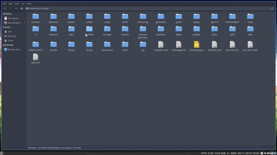Click the settings gear in the system tray
The width and height of the screenshot is (277, 155).
(262, 153)
